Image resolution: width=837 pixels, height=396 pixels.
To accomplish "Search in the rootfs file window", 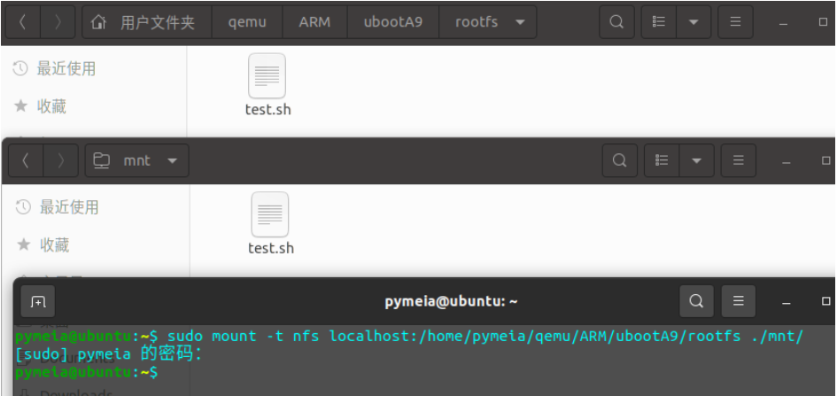I will tap(616, 22).
